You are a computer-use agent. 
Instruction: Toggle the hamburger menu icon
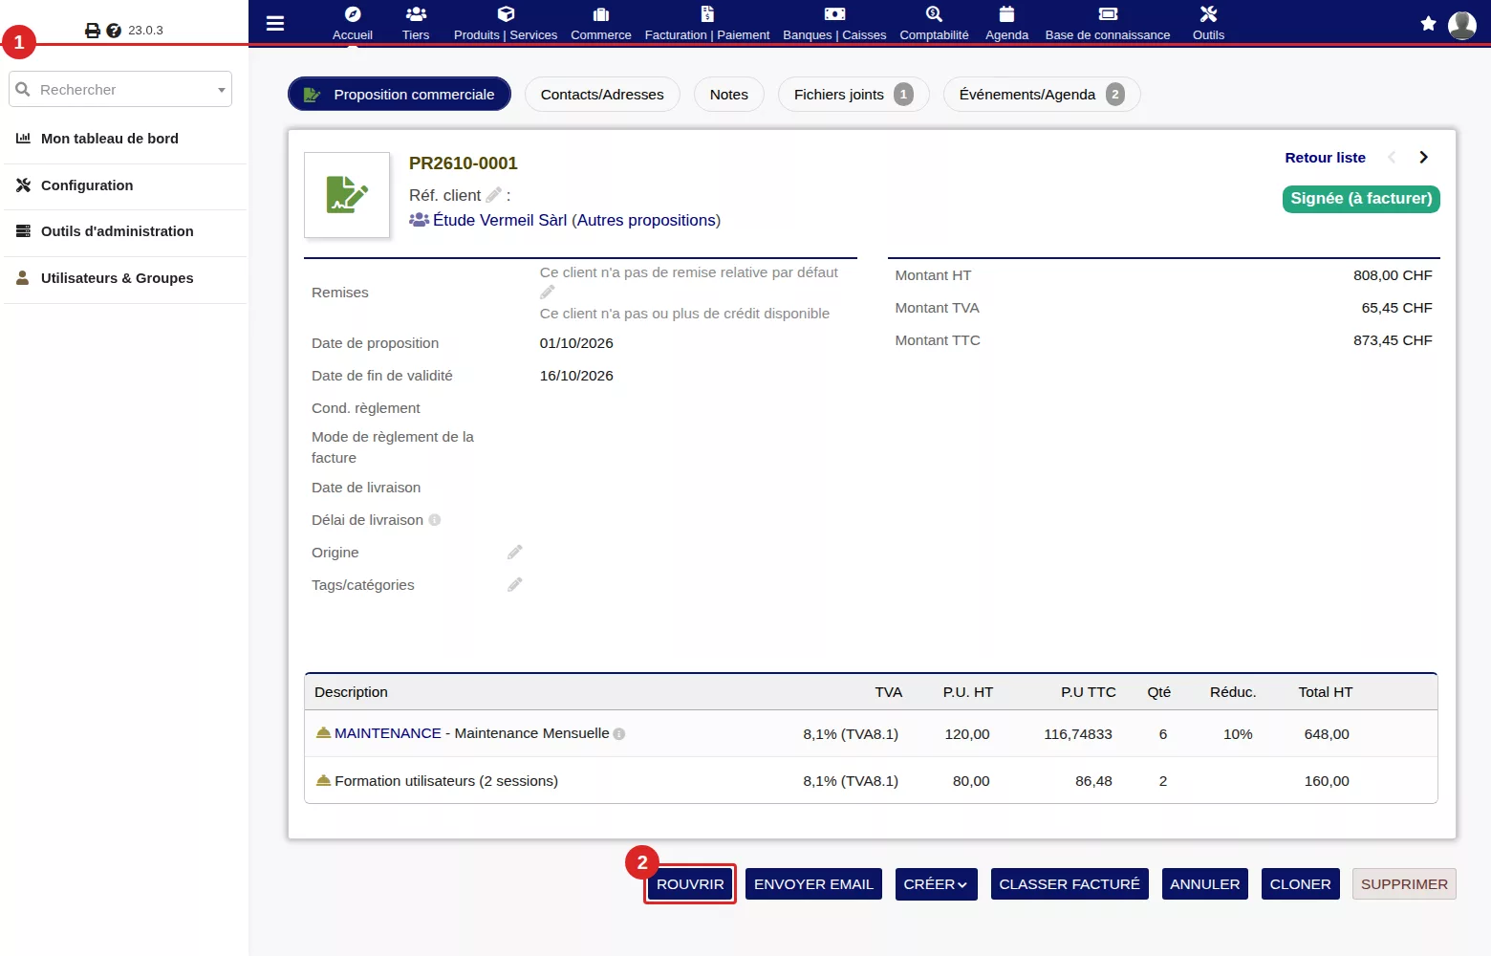pyautogui.click(x=275, y=23)
